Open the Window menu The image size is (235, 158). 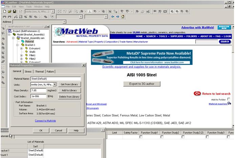pos(38,6)
